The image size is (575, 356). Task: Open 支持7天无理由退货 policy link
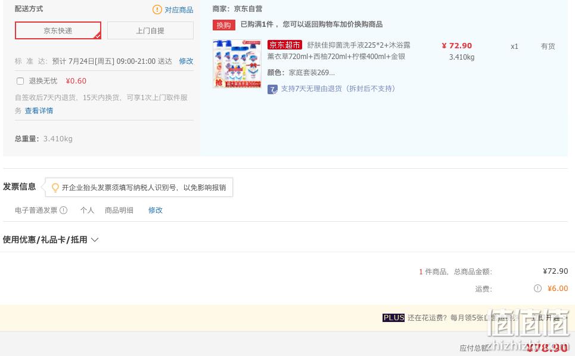338,89
